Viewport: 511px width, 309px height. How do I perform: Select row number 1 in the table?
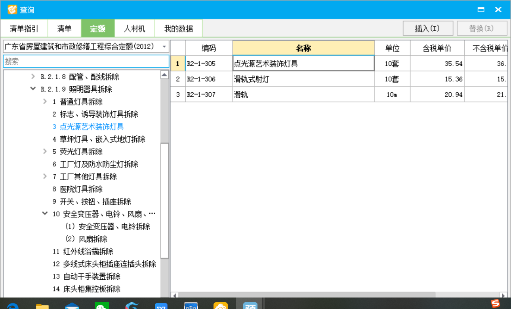coord(178,63)
